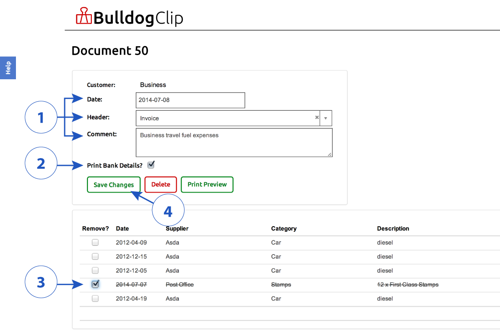Open the Invoice header combo box

tap(234, 118)
